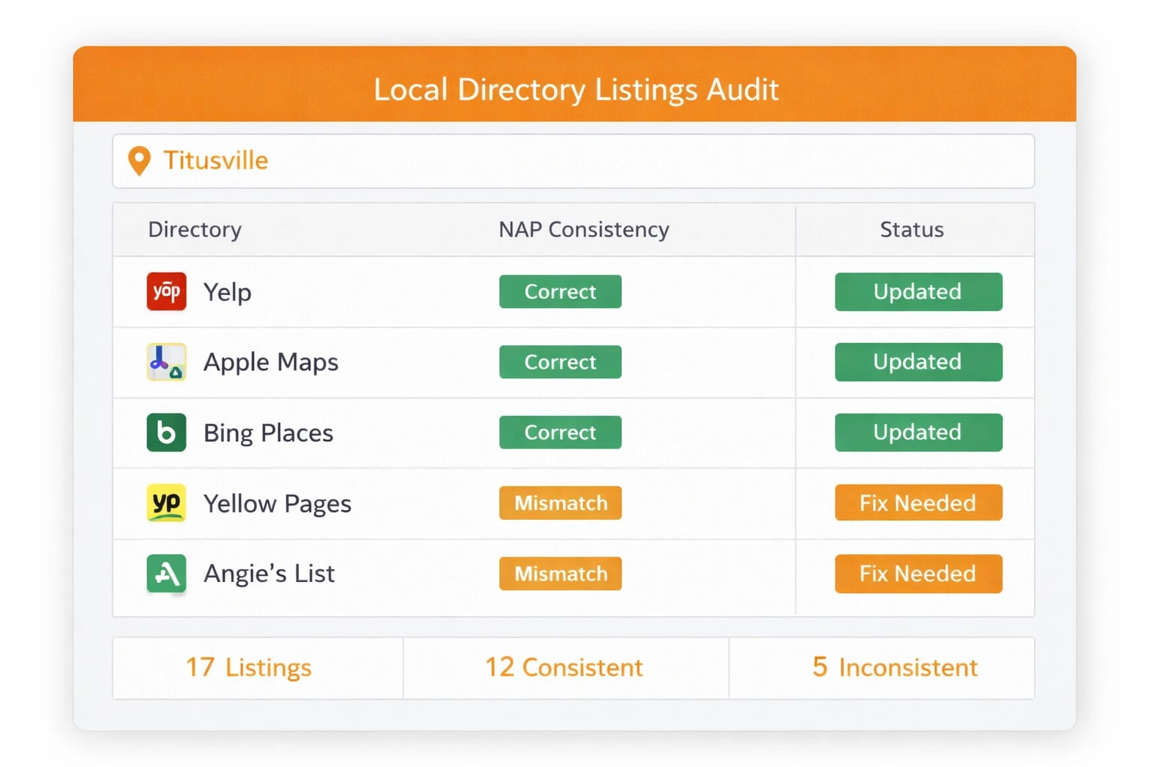The width and height of the screenshot is (1150, 767).
Task: Click Fix Needed for Angie's List
Action: pyautogui.click(x=918, y=574)
